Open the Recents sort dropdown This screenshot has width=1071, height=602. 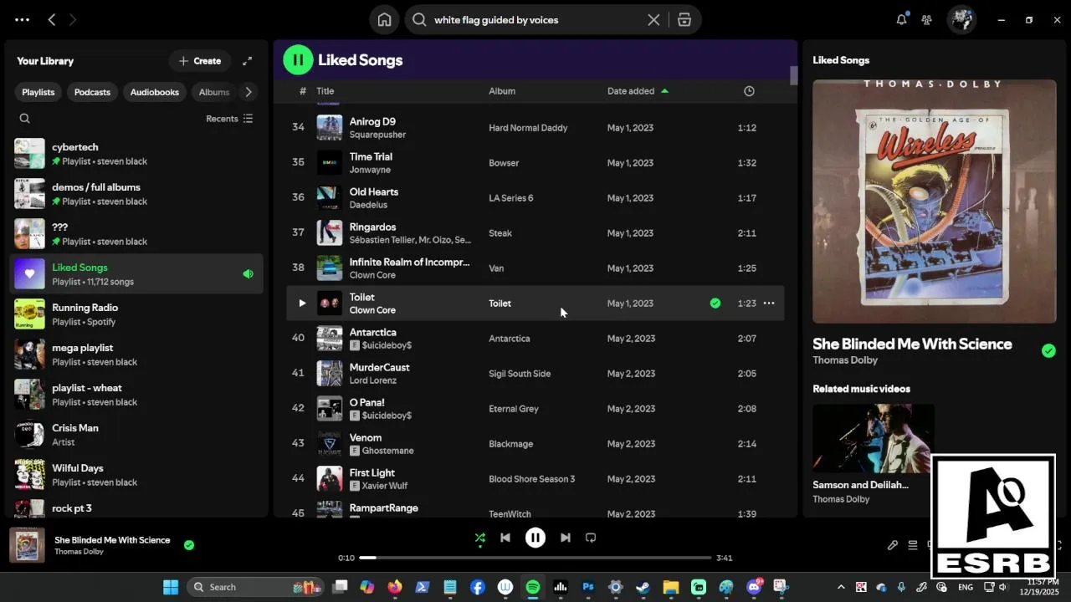coord(229,119)
